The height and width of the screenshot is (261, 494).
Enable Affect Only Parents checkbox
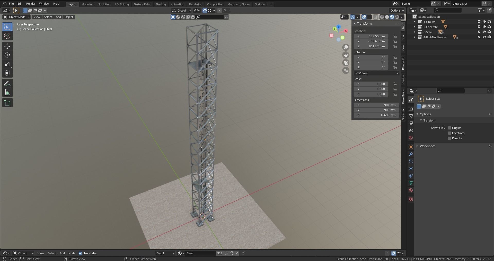[449, 138]
